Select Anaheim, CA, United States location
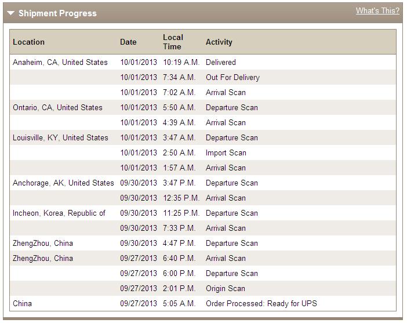407x323 pixels. point(60,62)
